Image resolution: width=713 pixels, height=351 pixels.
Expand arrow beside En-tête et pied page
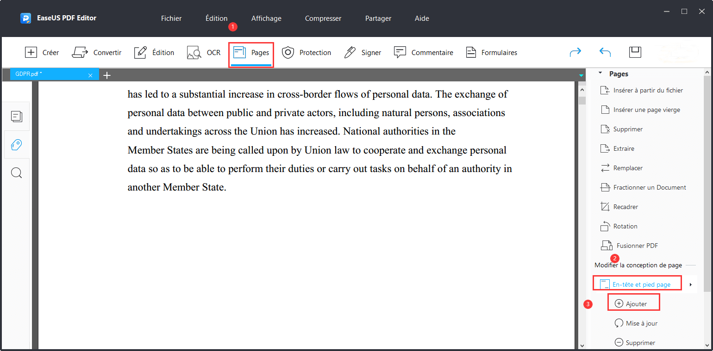691,284
